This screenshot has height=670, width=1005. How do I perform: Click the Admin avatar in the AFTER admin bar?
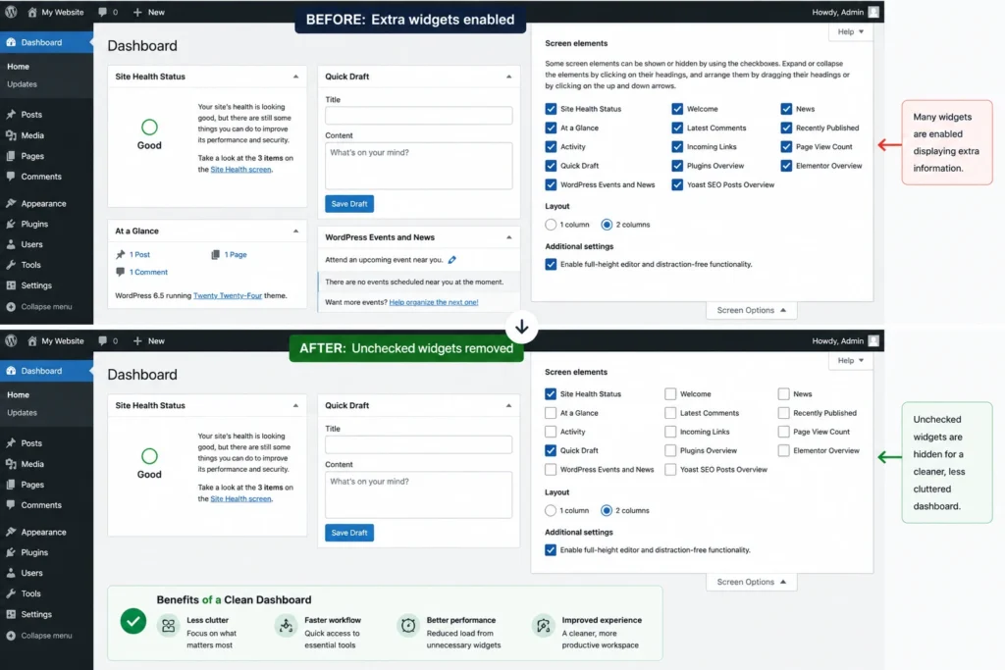[x=873, y=340]
